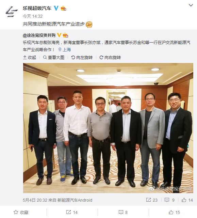Open the 上海 location tag
This screenshot has width=197, height=218.
65,50
